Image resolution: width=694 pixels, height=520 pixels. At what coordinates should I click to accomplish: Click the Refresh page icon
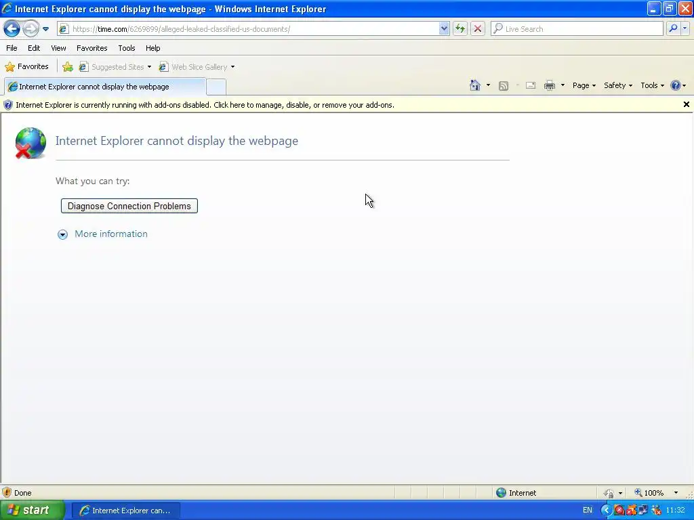pyautogui.click(x=460, y=28)
